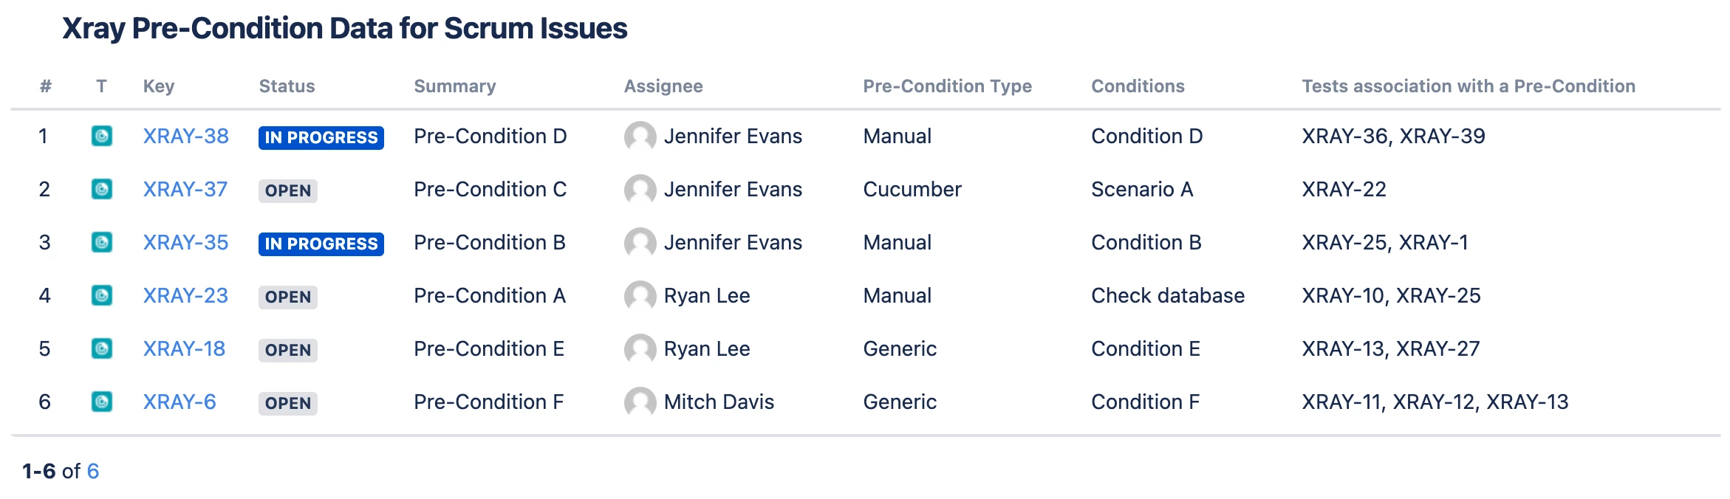Viewport: 1730px width, 499px height.
Task: Click the Key column header
Action: 159,86
